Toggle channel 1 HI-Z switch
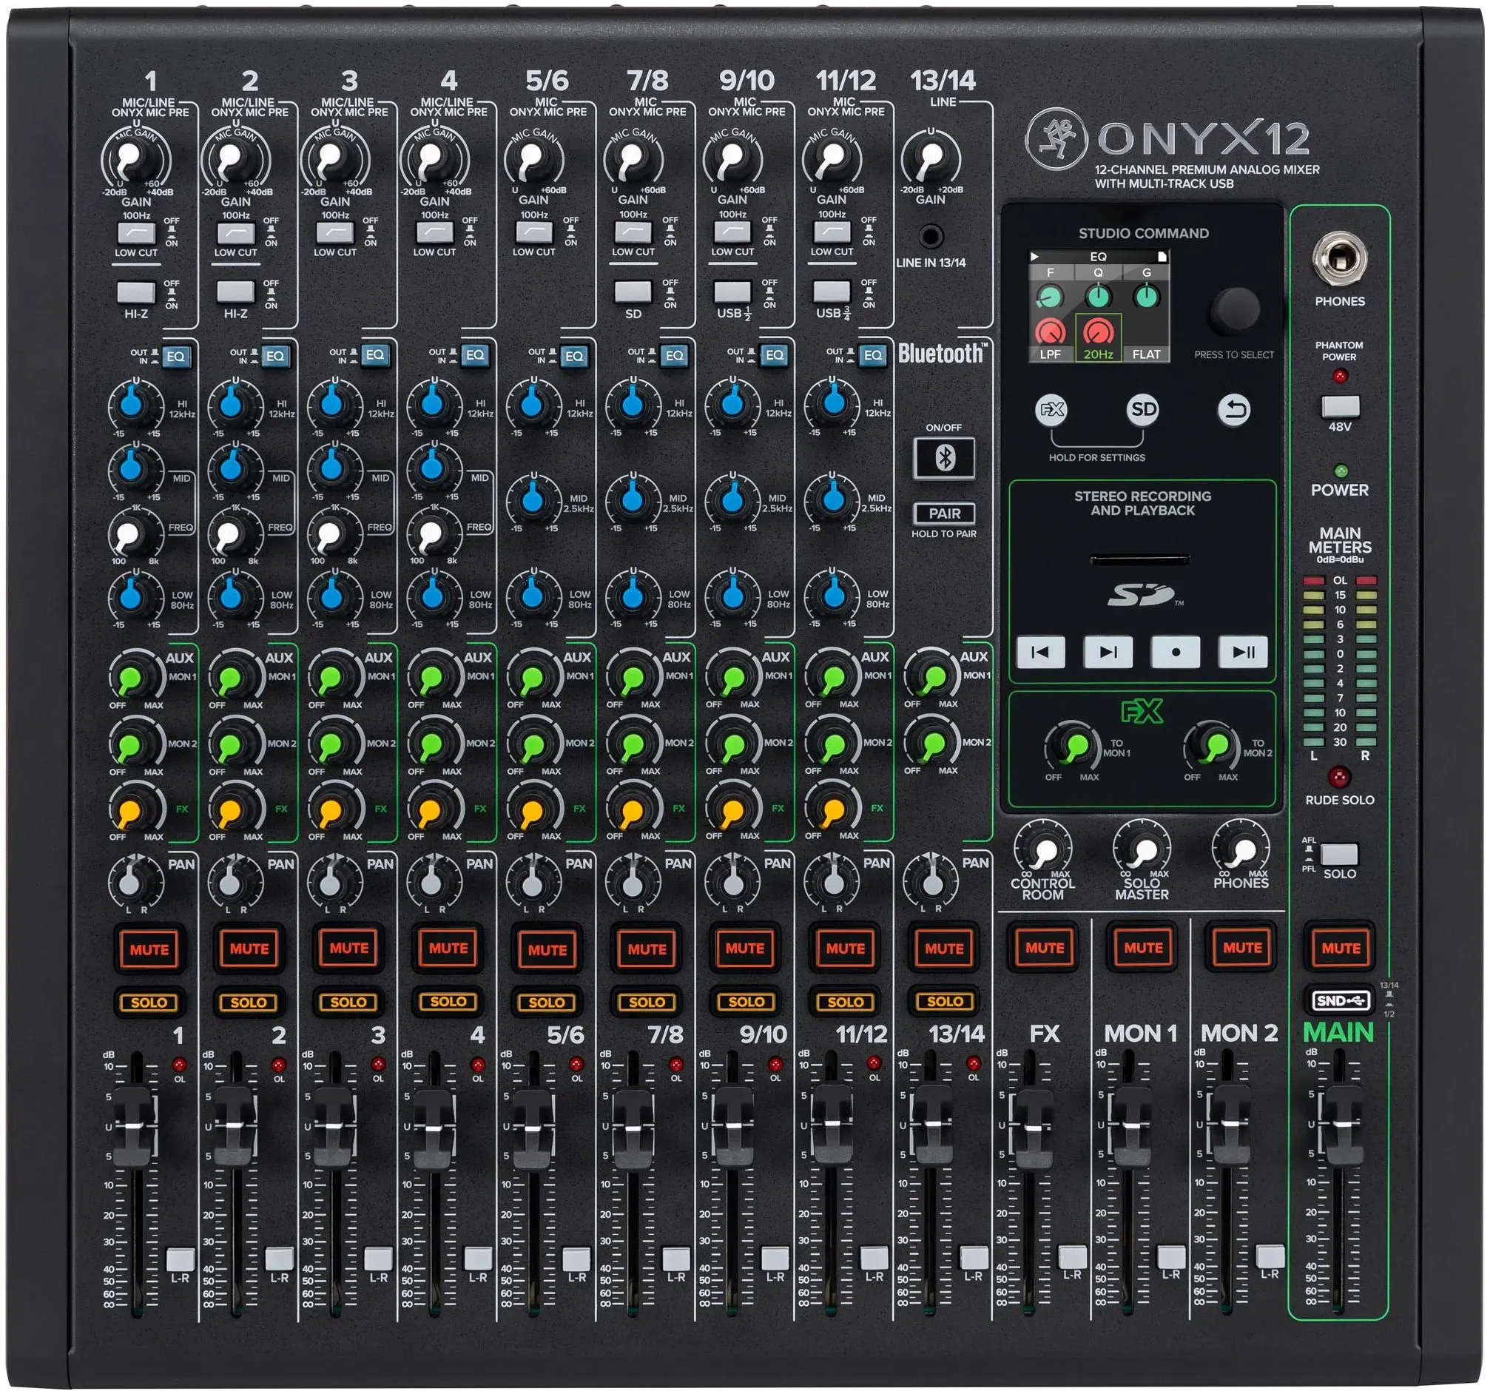Image resolution: width=1493 pixels, height=1391 pixels. coord(137,292)
